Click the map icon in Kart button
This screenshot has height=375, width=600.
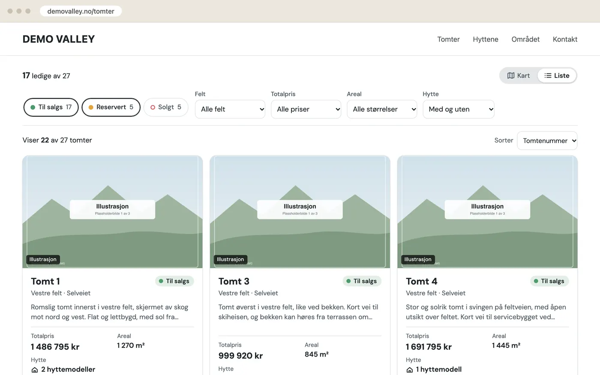(511, 75)
